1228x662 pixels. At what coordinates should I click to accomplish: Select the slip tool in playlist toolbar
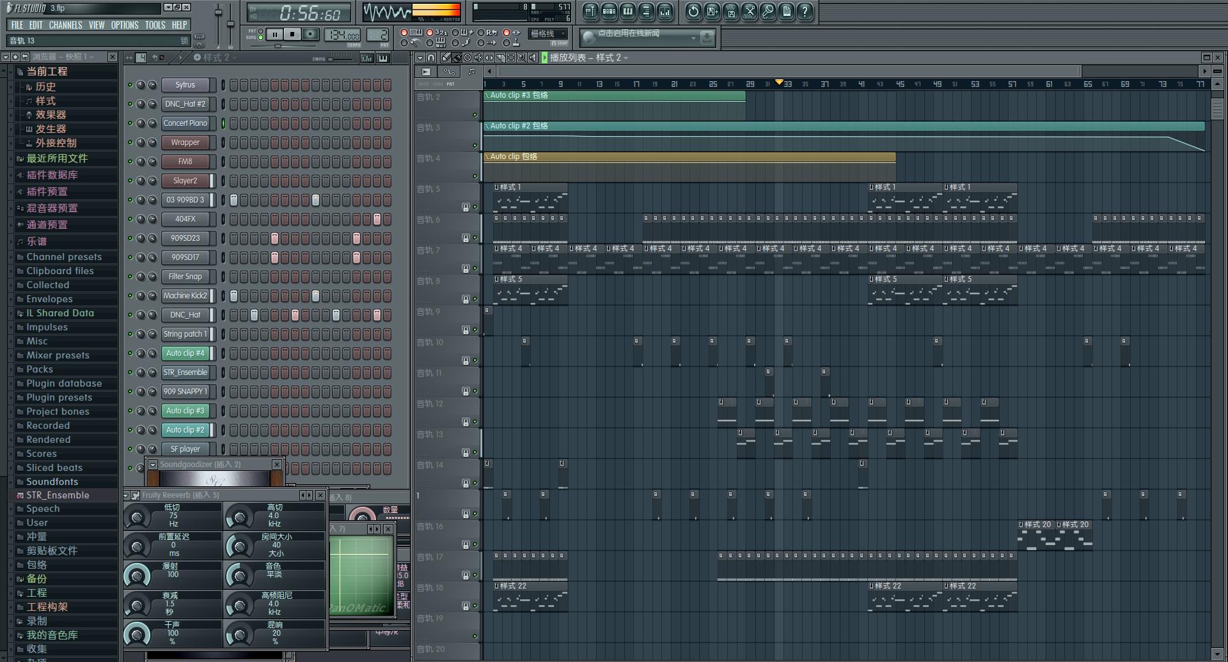(489, 58)
